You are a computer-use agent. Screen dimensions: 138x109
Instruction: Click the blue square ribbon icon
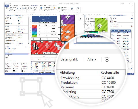pyautogui.click(x=41, y=8)
